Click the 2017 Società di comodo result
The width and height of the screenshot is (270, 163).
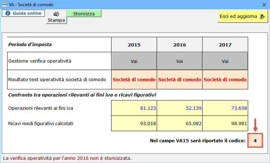tap(225, 79)
